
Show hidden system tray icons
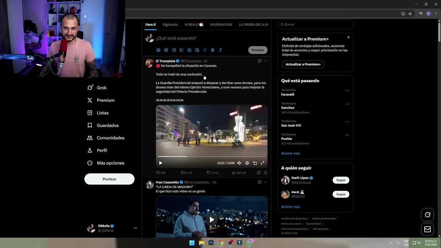point(391,243)
